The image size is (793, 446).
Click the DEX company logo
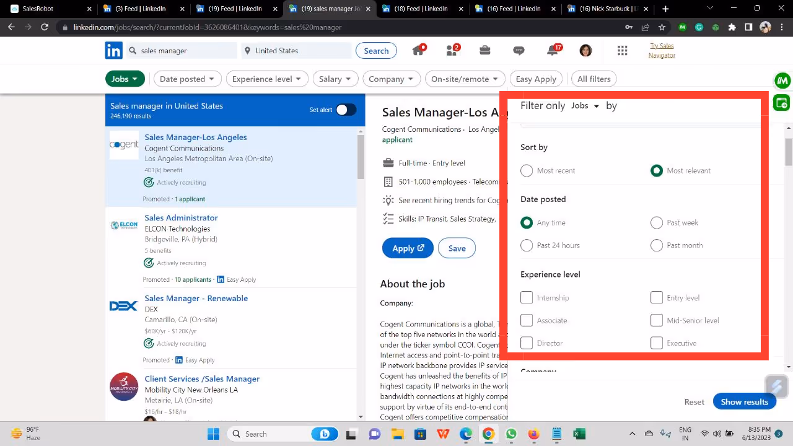coord(124,306)
